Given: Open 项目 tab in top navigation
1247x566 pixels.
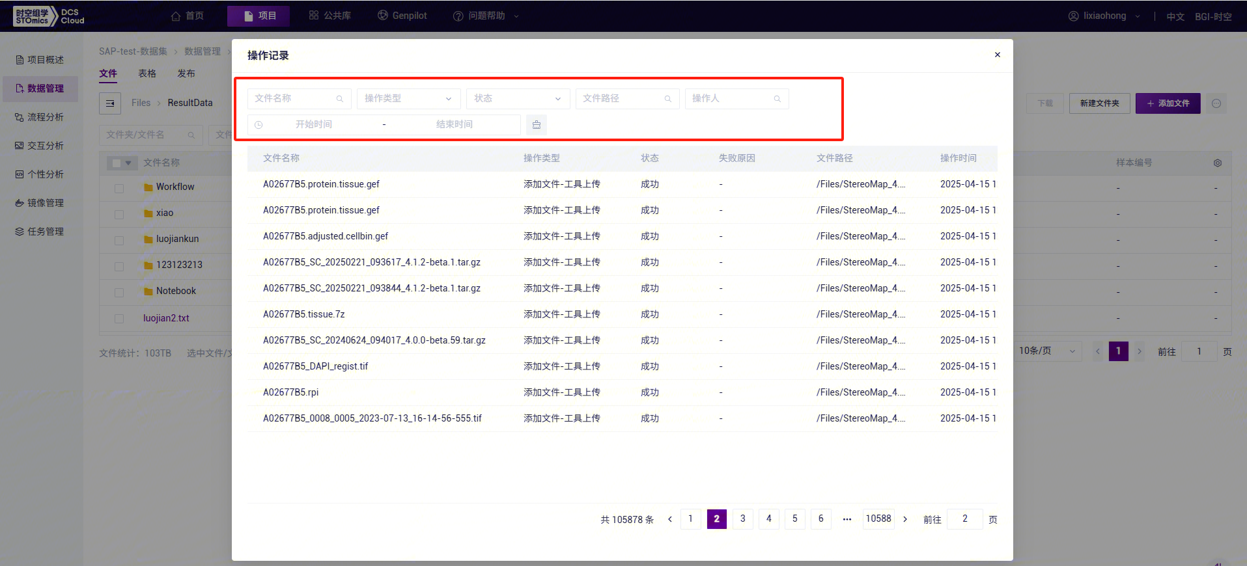Looking at the screenshot, I should (259, 16).
